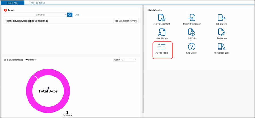
Task: Open the My Job Tasks checklist icon
Action: (162, 47)
